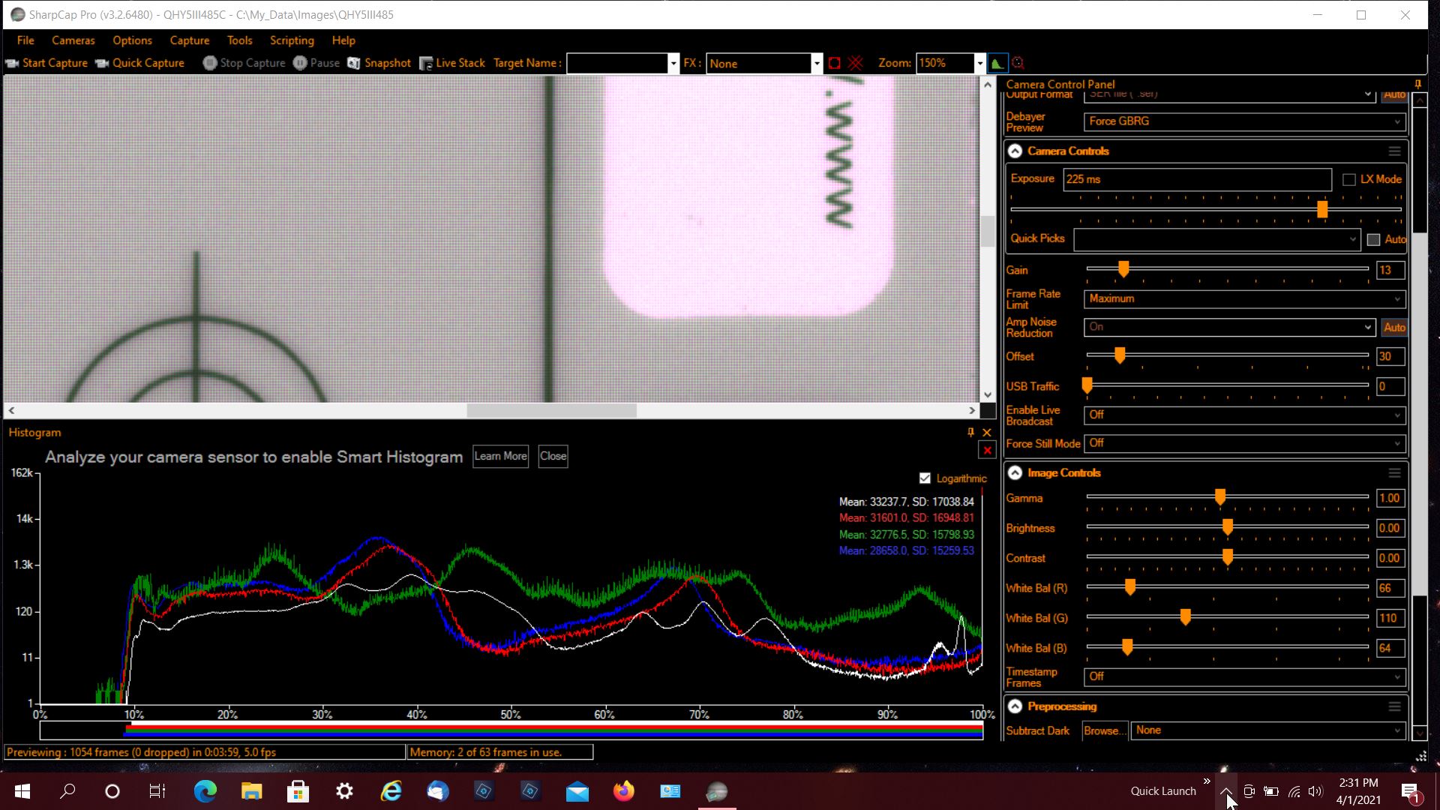Open File Explorer from the taskbar

point(251,791)
